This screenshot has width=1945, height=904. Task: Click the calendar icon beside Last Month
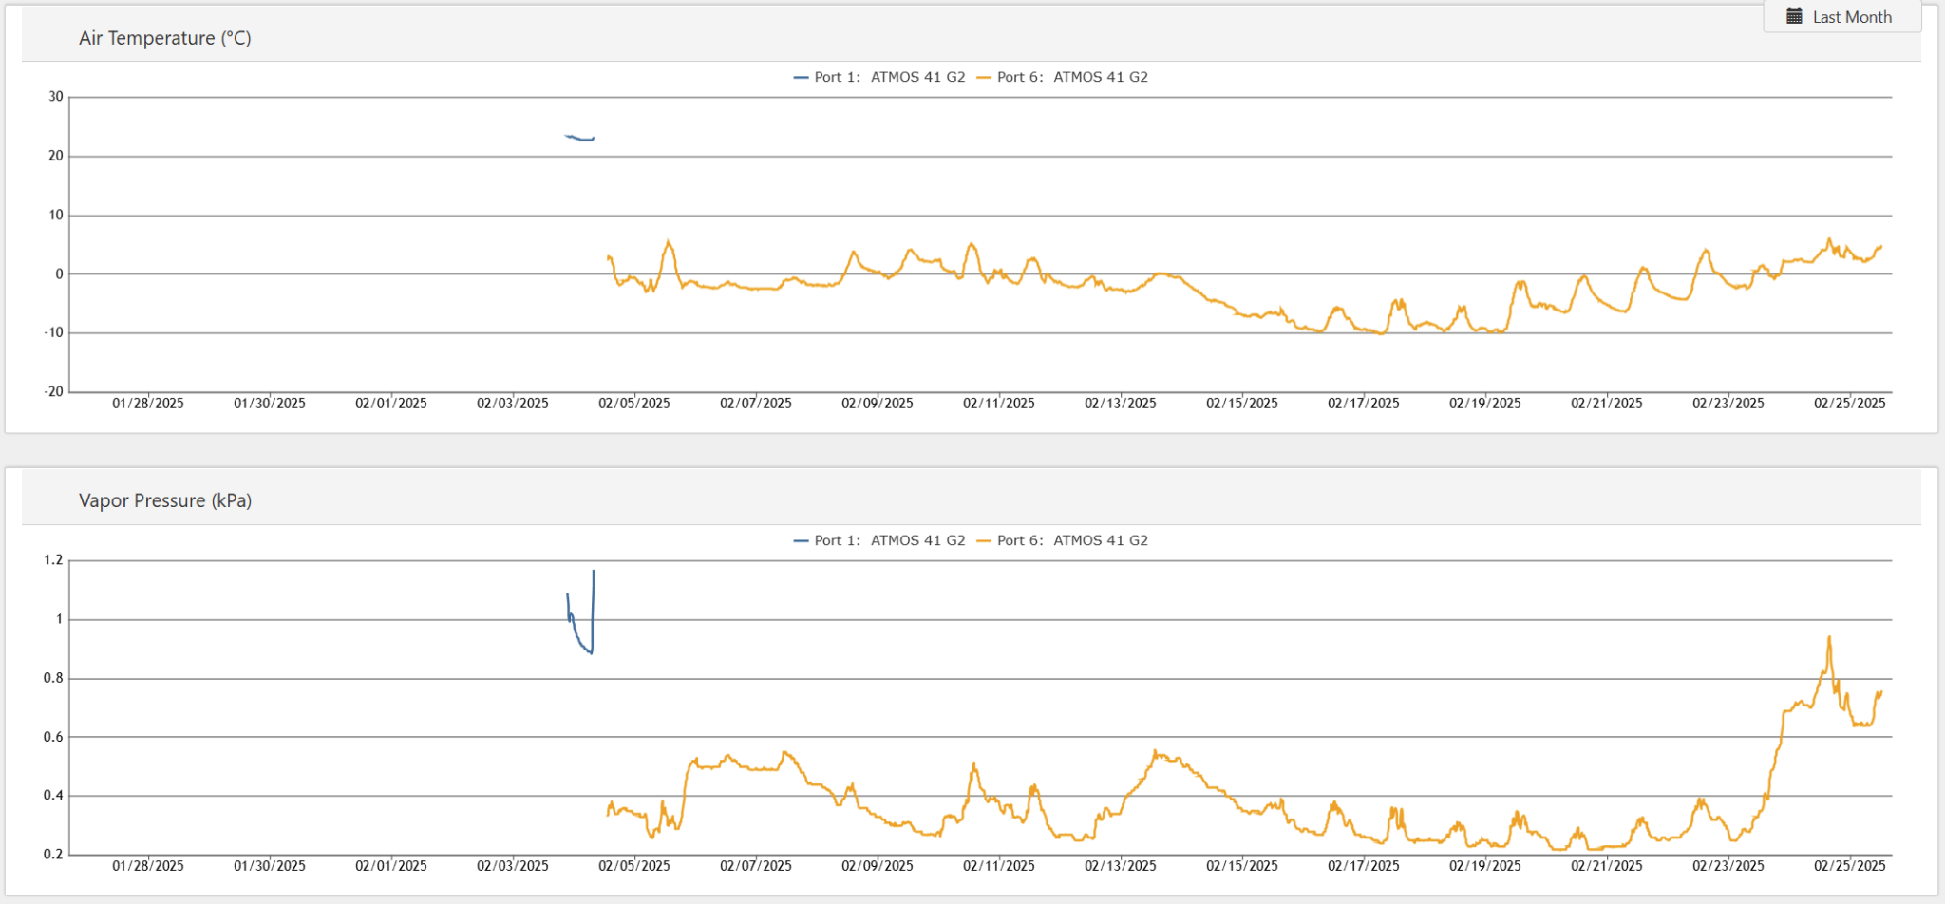click(1794, 16)
